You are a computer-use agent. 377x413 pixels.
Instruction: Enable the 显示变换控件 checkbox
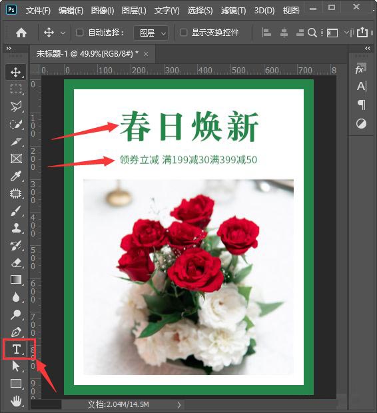pyautogui.click(x=183, y=33)
